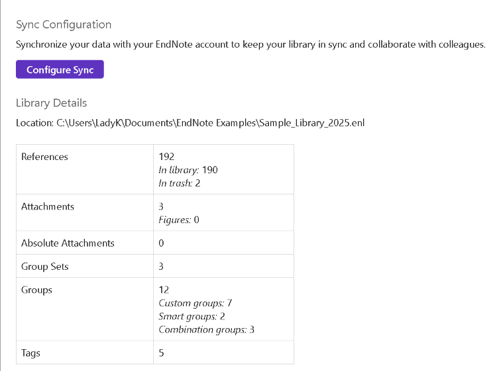The width and height of the screenshot is (497, 371).
Task: Click the 'Custom groups: 7' line
Action: 195,303
